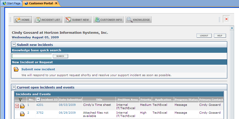Click the scrollbar up arrow
The image size is (239, 119).
pyautogui.click(x=232, y=28)
